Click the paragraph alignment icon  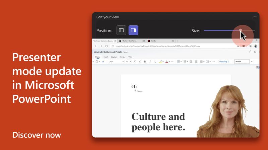(x=201, y=62)
